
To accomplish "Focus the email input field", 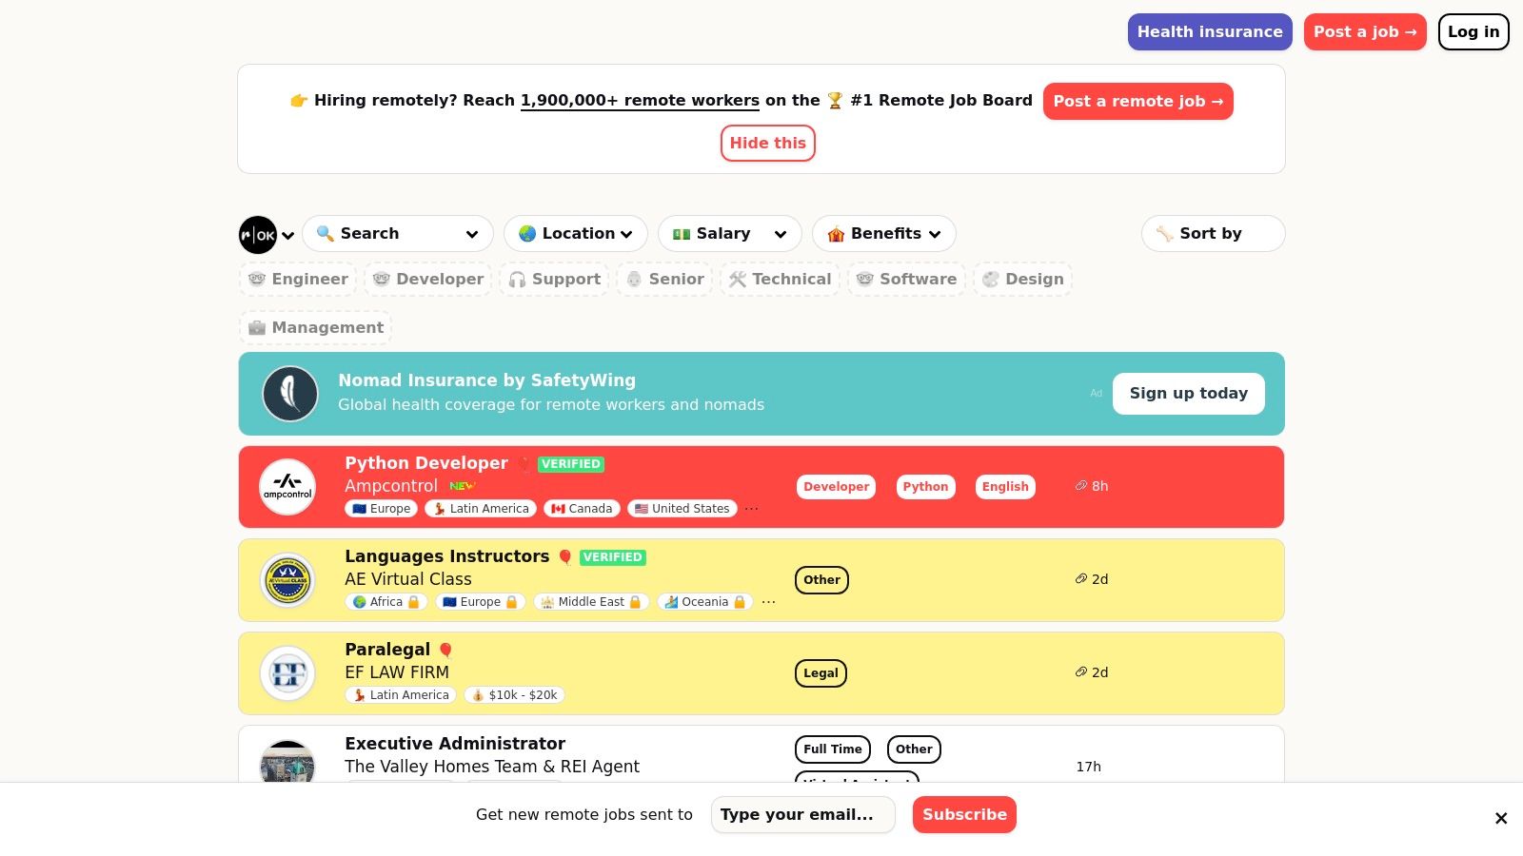I will click(802, 815).
